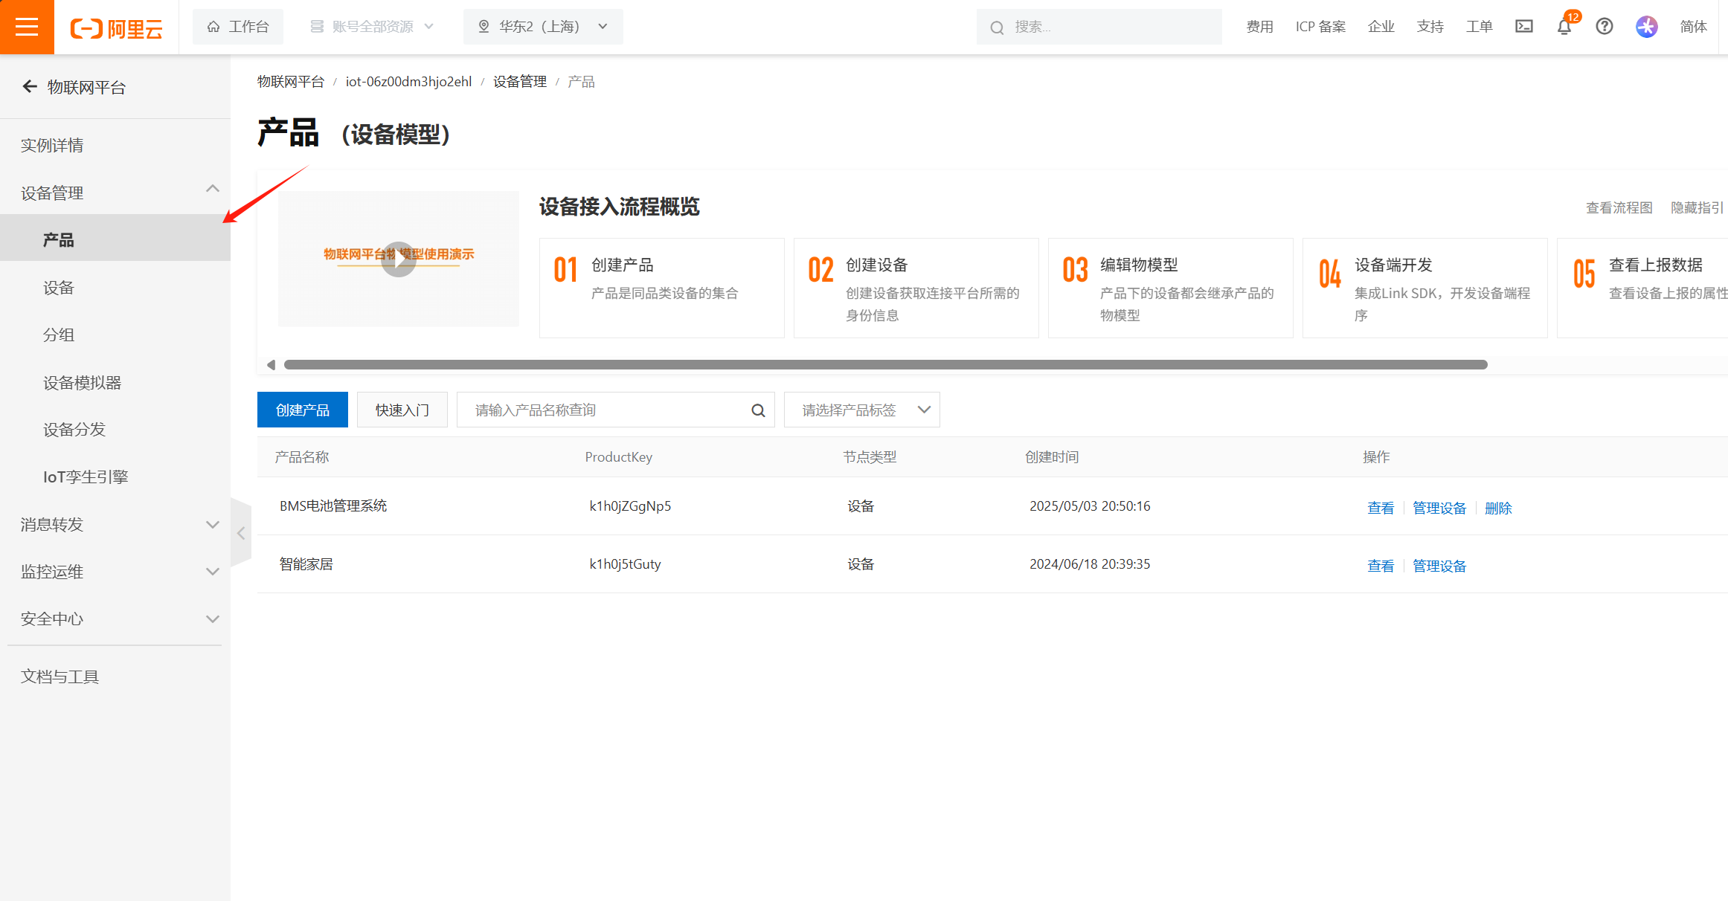Collapse the sidebar with handle arrow
The image size is (1728, 901).
(x=241, y=533)
